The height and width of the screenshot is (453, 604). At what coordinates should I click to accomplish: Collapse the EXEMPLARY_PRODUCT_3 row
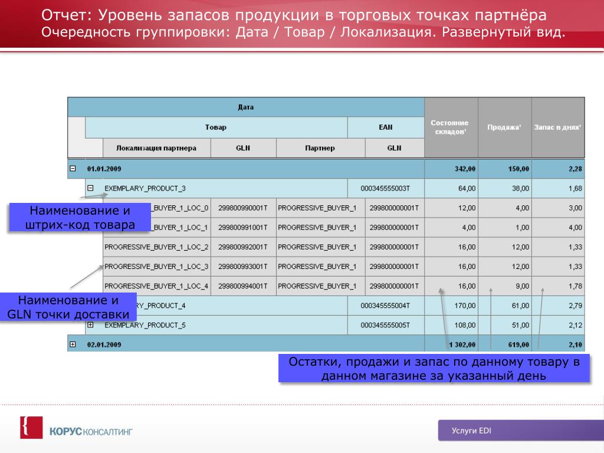90,188
